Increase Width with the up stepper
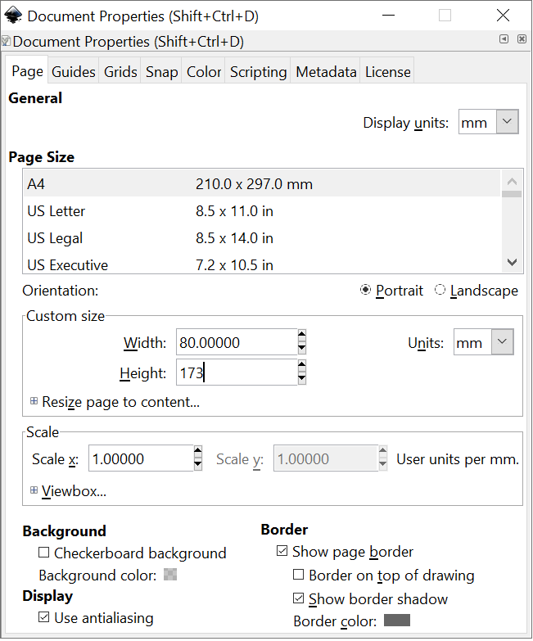 pyautogui.click(x=301, y=336)
